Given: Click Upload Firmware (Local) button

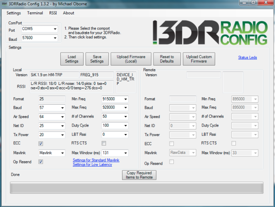Looking at the screenshot, I should point(131,59).
